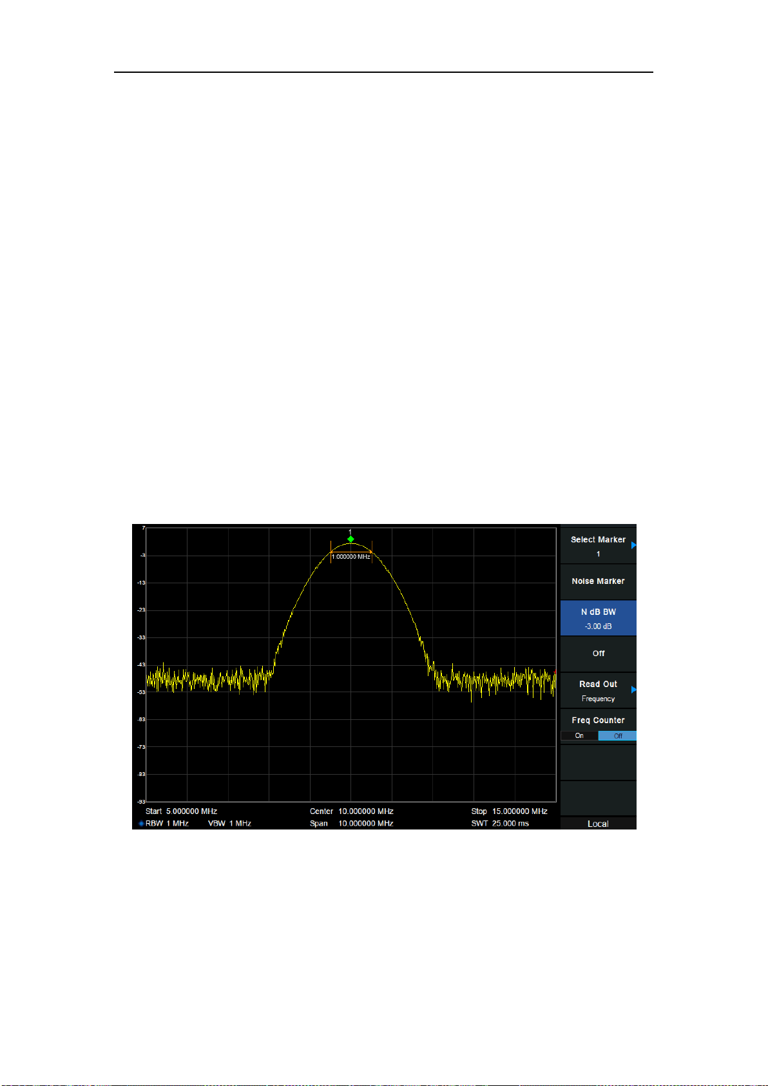Screen dimensions: 768x1086
Task: Select the N dB BW softkey
Action: point(598,618)
